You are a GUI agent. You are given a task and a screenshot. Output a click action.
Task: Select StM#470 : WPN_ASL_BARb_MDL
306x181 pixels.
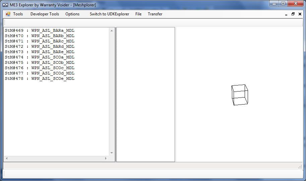coord(40,36)
